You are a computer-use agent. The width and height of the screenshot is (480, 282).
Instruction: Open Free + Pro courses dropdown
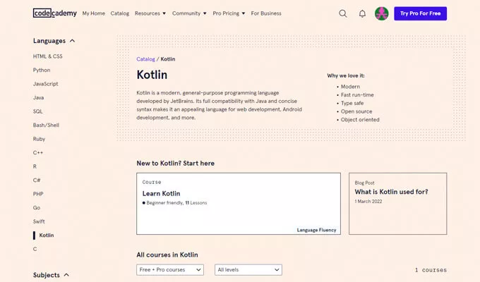coord(170,270)
